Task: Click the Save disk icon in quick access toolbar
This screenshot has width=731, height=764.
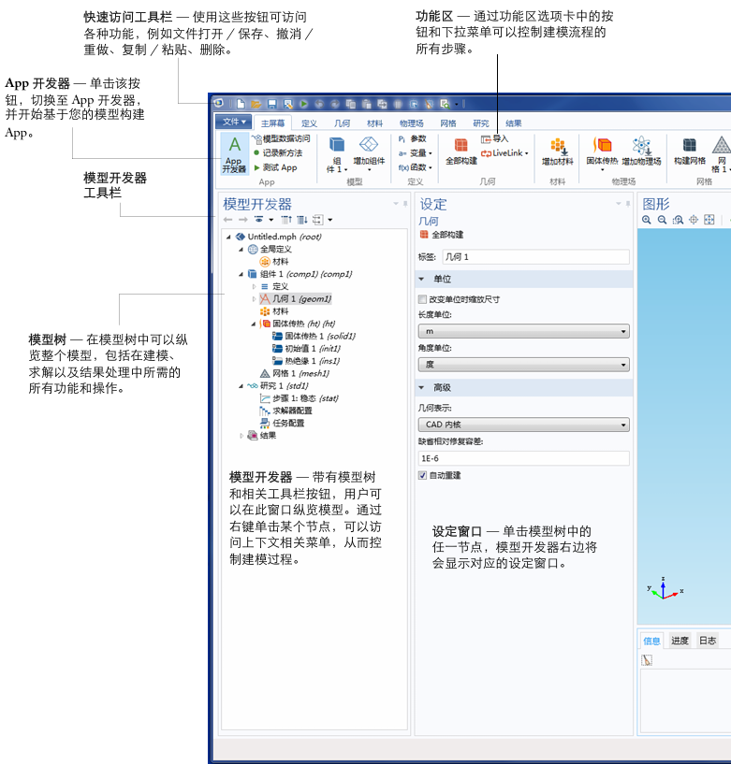Action: coord(272,104)
